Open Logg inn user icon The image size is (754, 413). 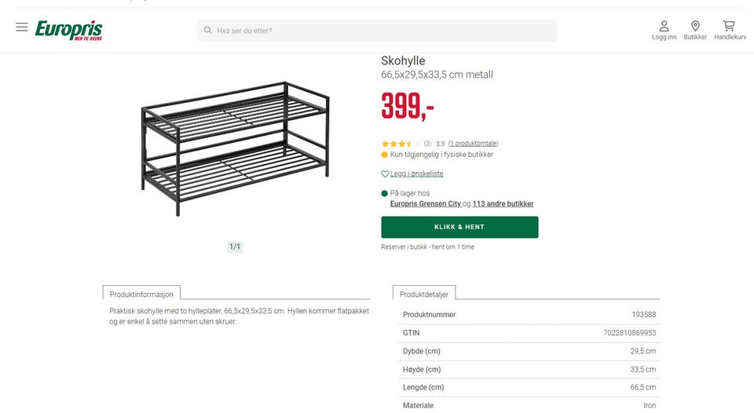[664, 27]
